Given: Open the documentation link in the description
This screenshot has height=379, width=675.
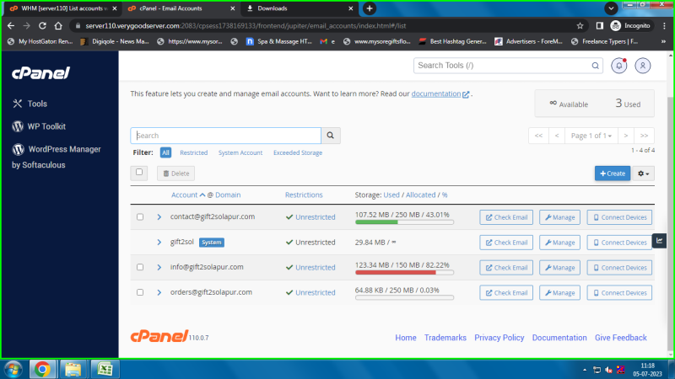Looking at the screenshot, I should pyautogui.click(x=435, y=94).
